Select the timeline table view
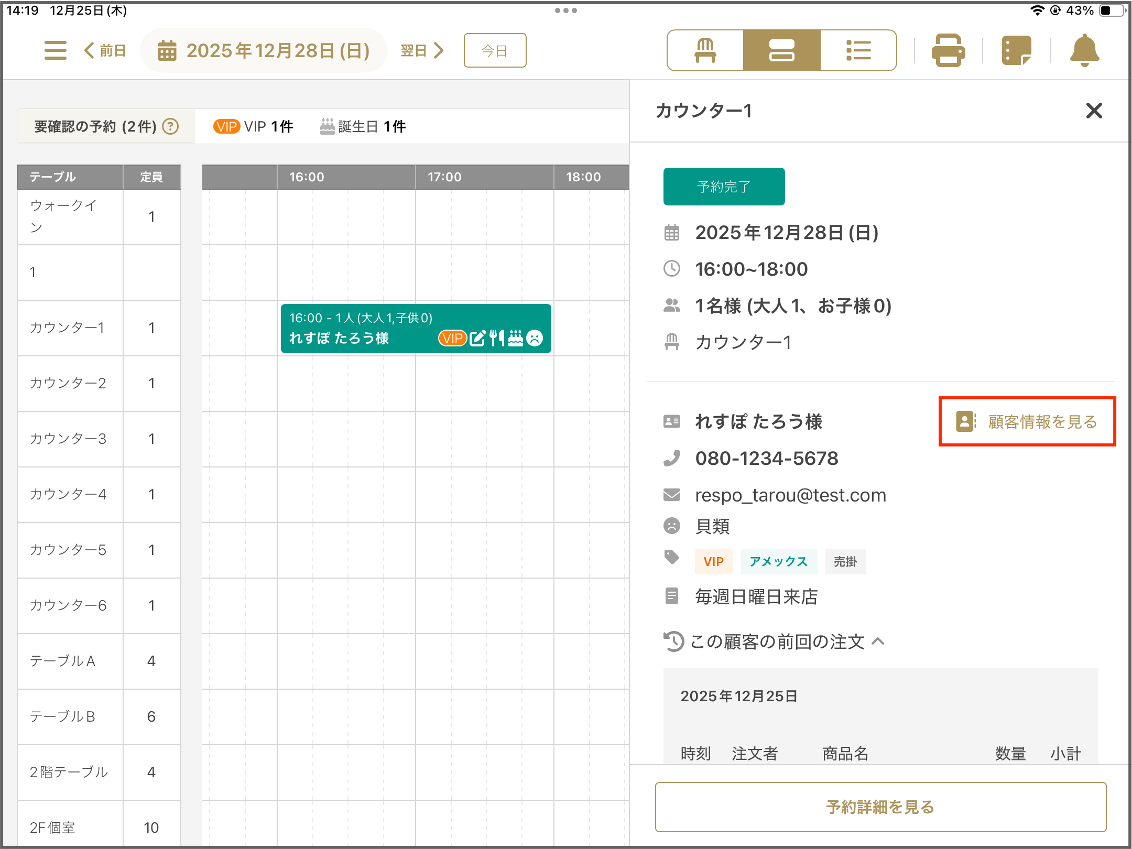This screenshot has height=849, width=1132. click(781, 50)
